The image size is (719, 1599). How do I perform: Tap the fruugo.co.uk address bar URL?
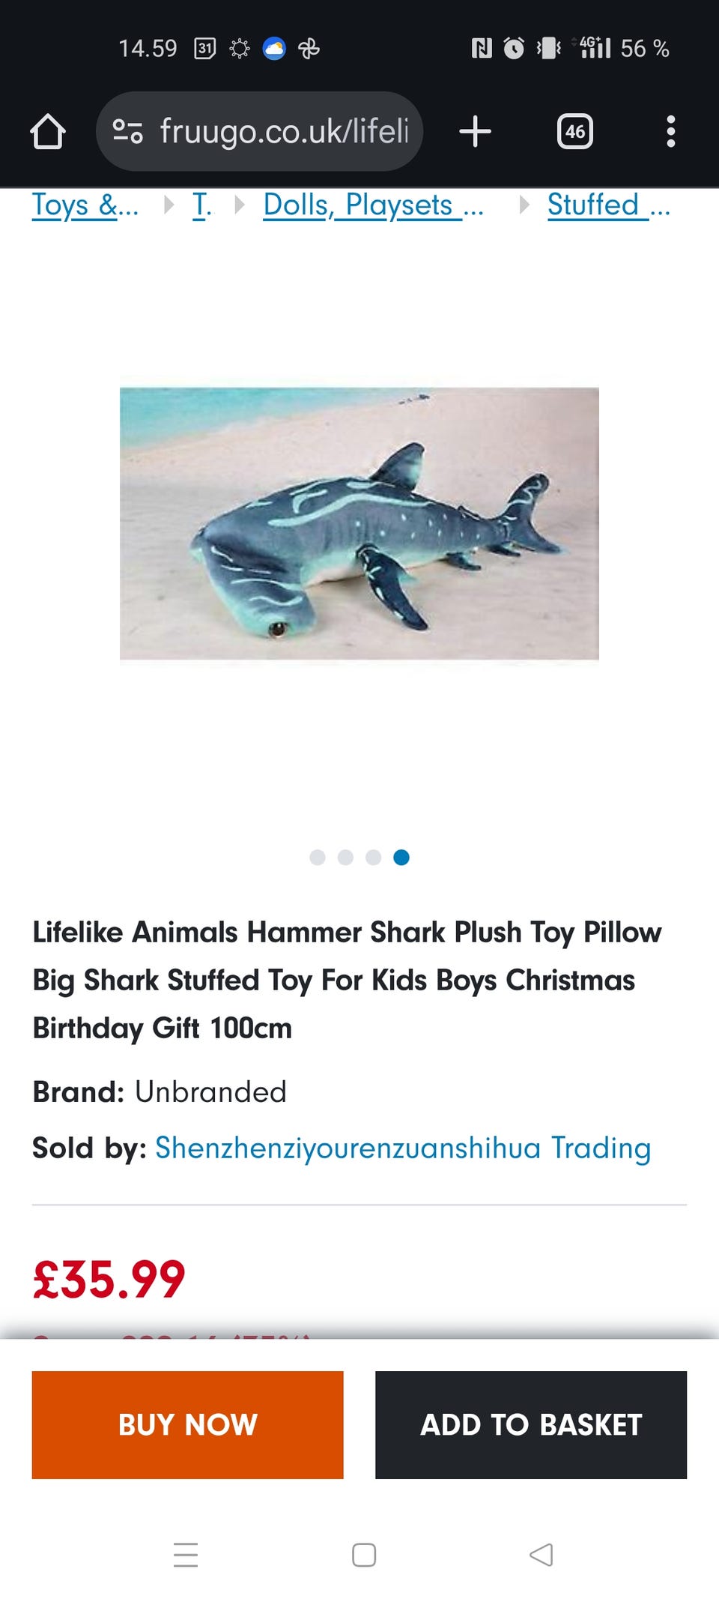pos(285,132)
